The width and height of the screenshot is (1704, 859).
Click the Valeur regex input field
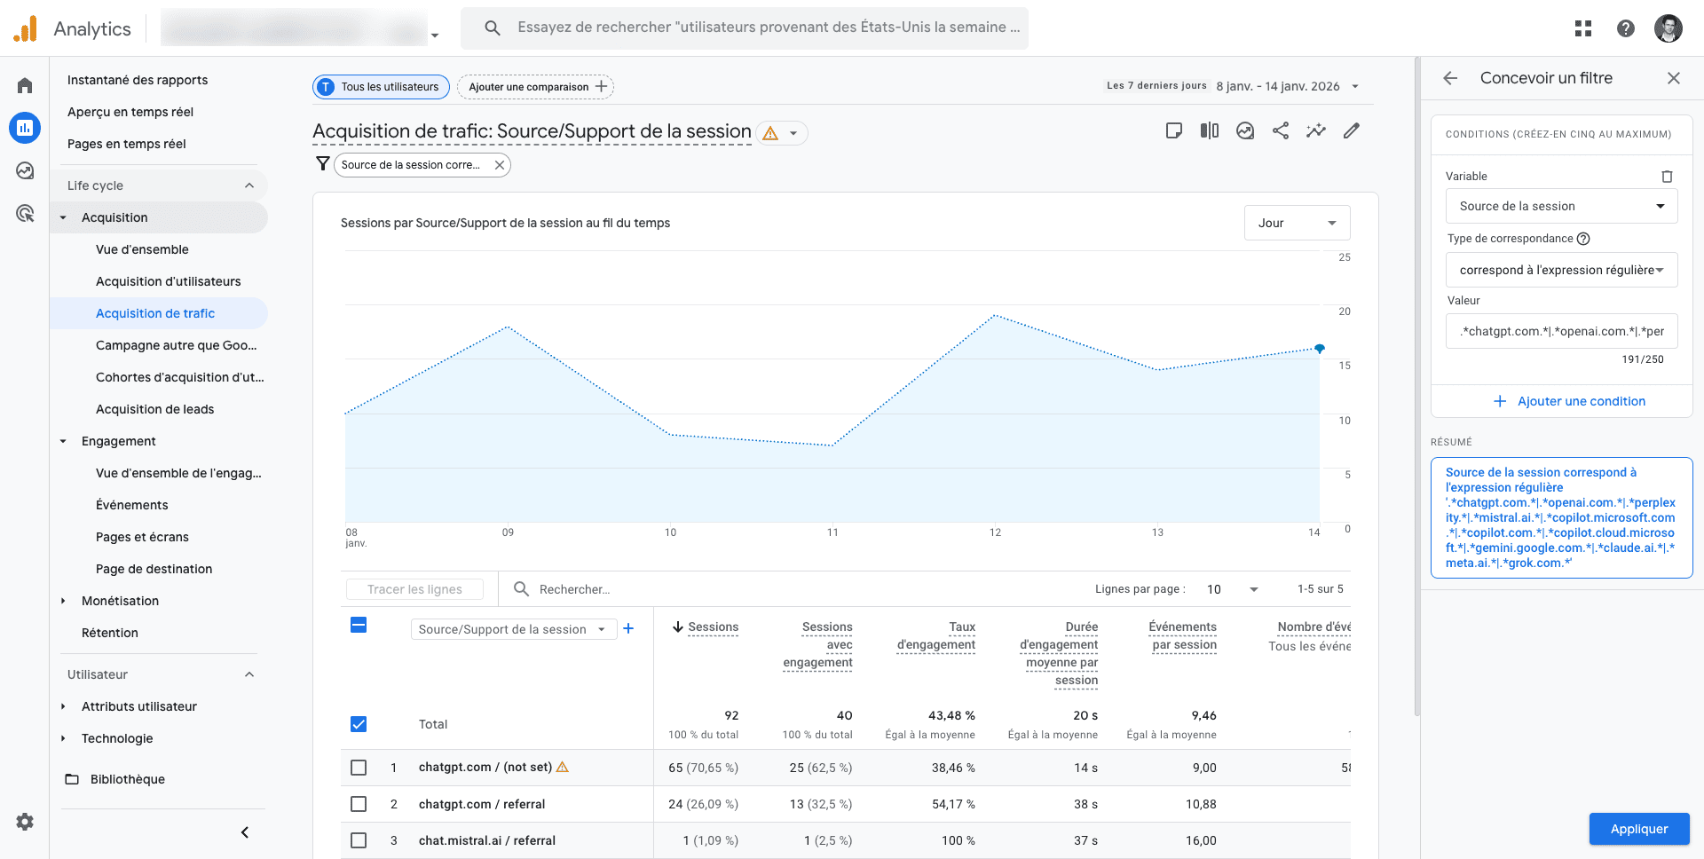[1561, 331]
